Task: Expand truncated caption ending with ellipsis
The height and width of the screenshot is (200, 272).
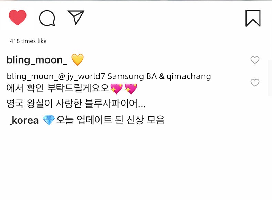Action: pos(142,104)
